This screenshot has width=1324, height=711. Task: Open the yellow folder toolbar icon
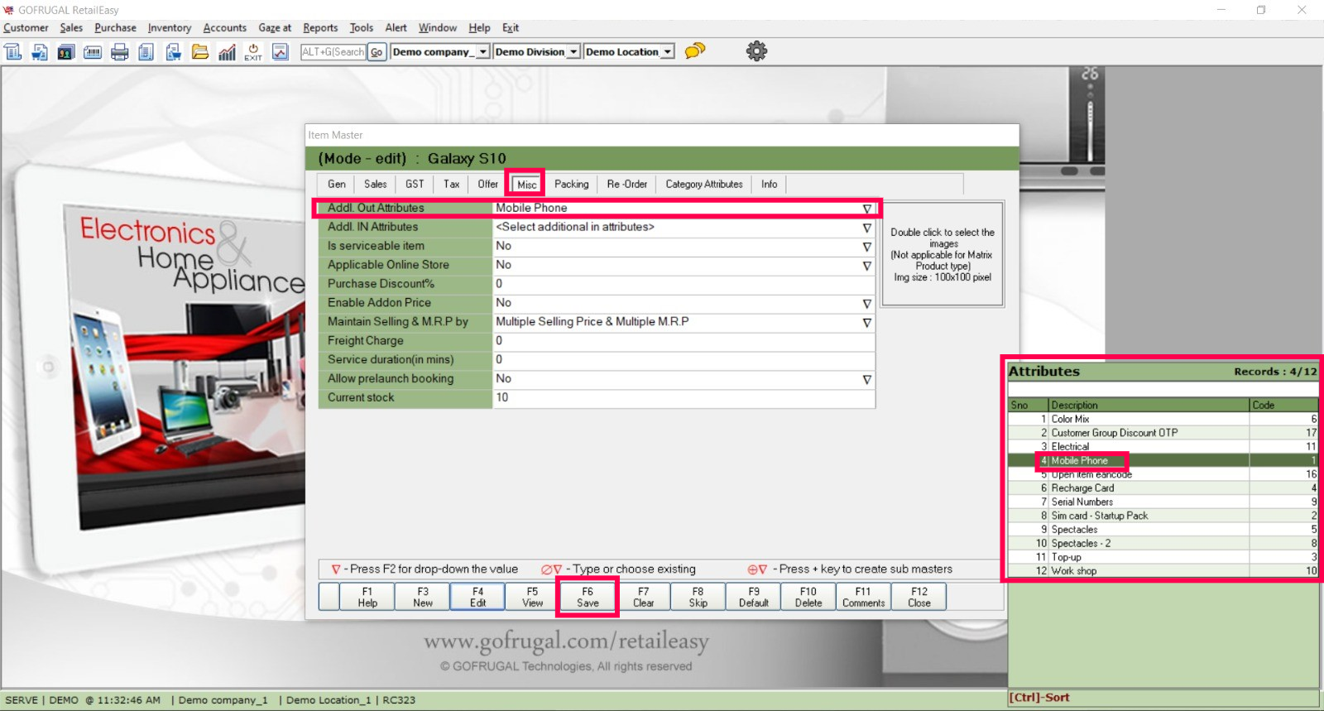tap(200, 52)
